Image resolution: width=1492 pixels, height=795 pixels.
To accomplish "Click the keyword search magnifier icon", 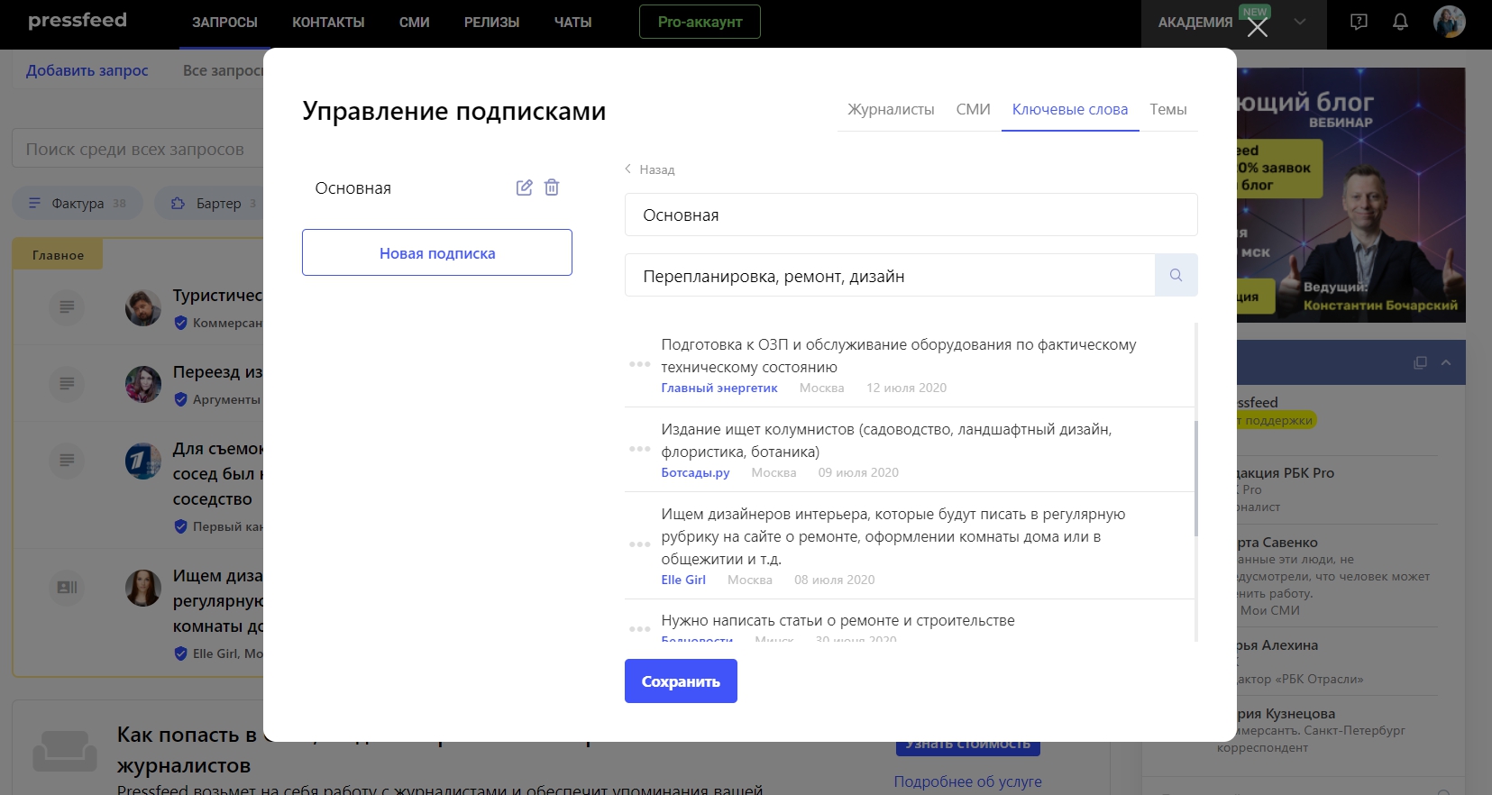I will [x=1176, y=275].
